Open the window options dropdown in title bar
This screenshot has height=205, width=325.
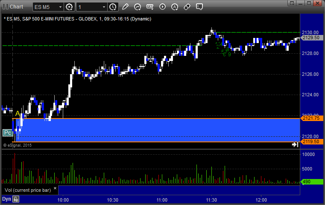pyautogui.click(x=292, y=3)
